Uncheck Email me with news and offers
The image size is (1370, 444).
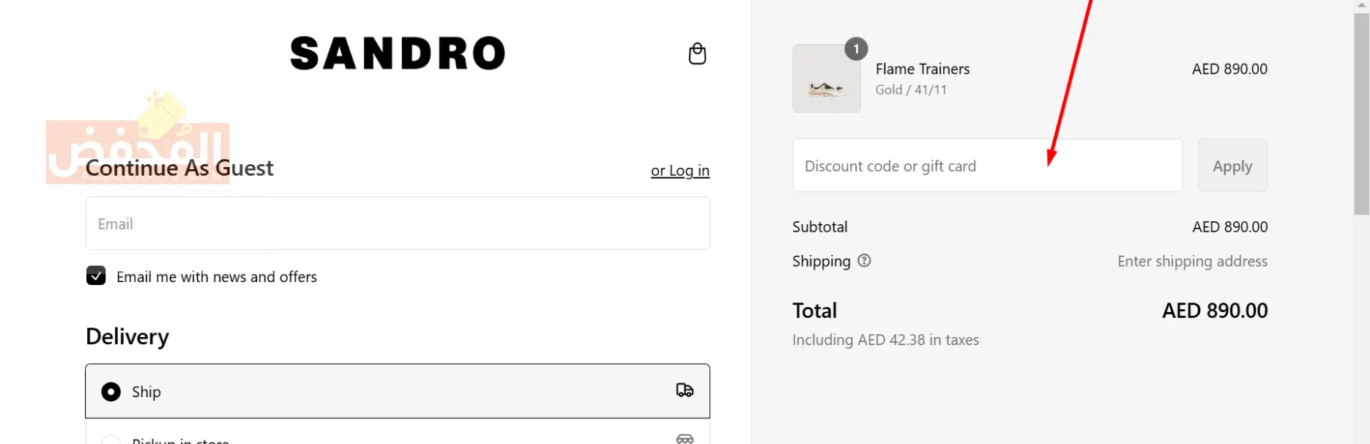coord(96,275)
